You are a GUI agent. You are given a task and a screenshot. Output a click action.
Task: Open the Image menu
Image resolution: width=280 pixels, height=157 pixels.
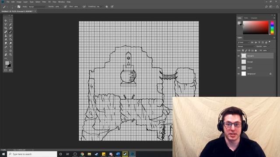[19, 2]
